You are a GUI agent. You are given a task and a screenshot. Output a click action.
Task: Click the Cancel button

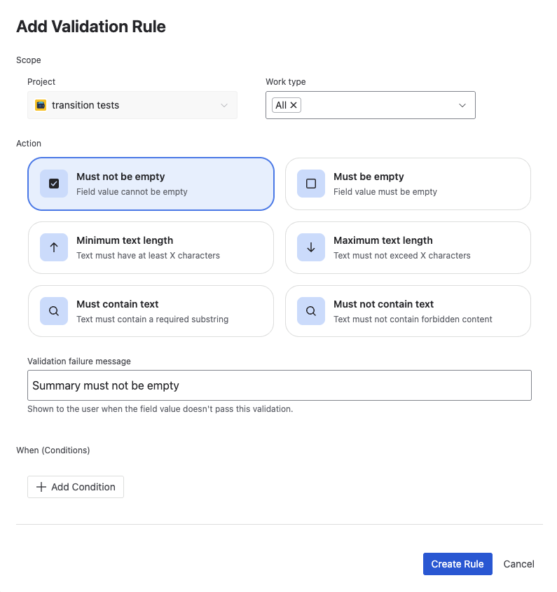(x=518, y=563)
